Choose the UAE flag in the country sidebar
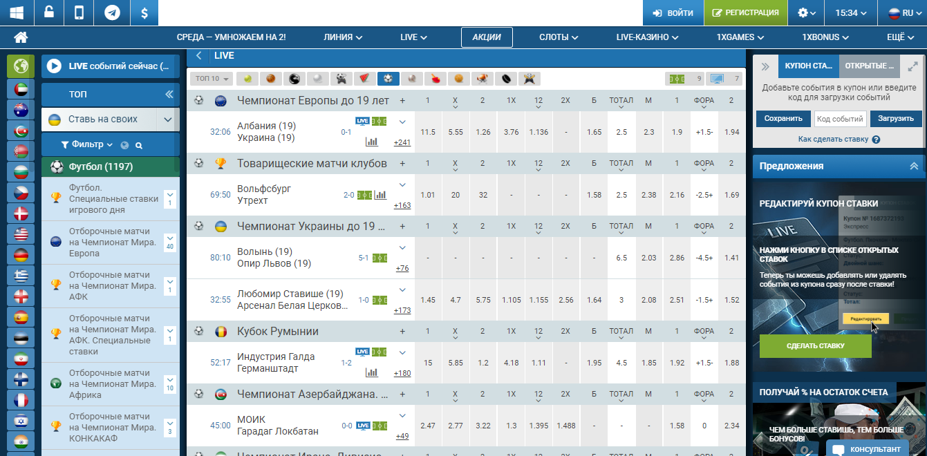927x456 pixels. pos(21,89)
